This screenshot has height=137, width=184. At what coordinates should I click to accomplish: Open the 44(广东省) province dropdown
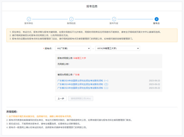point(73,48)
